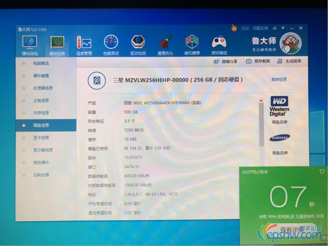
Task: Close the 鲁大师 window
Action: click(x=301, y=28)
